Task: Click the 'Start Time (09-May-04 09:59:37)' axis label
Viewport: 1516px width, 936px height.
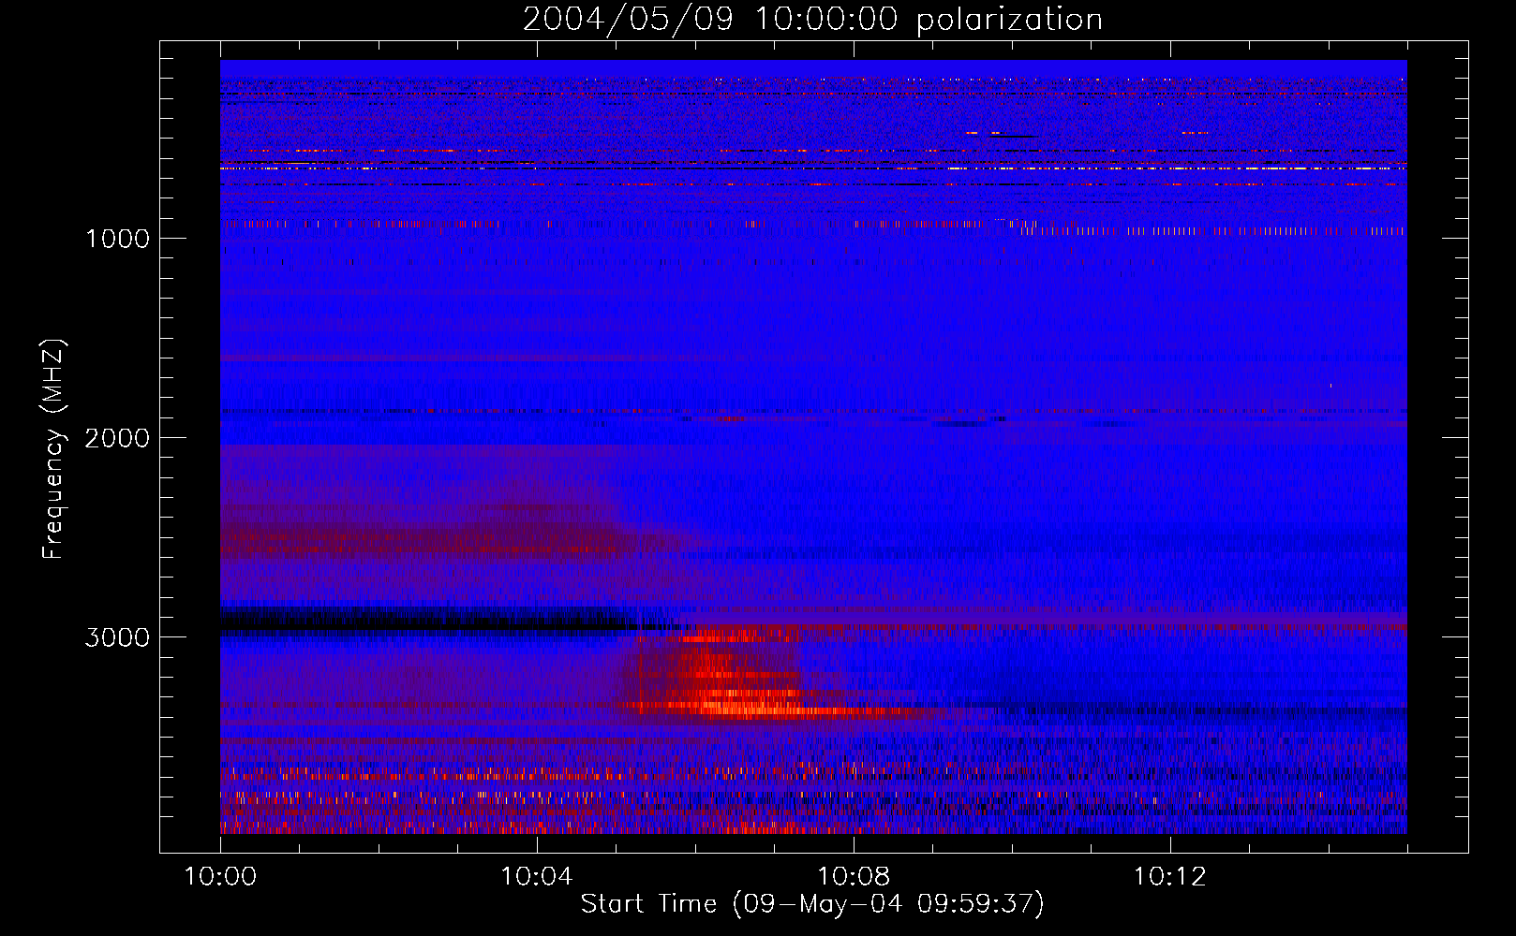Action: pos(812,904)
